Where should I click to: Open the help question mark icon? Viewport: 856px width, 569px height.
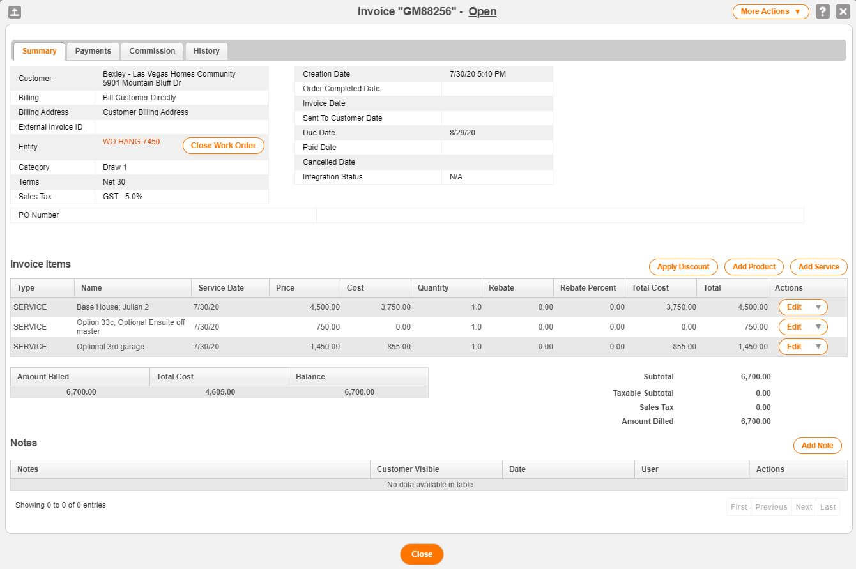coord(823,11)
